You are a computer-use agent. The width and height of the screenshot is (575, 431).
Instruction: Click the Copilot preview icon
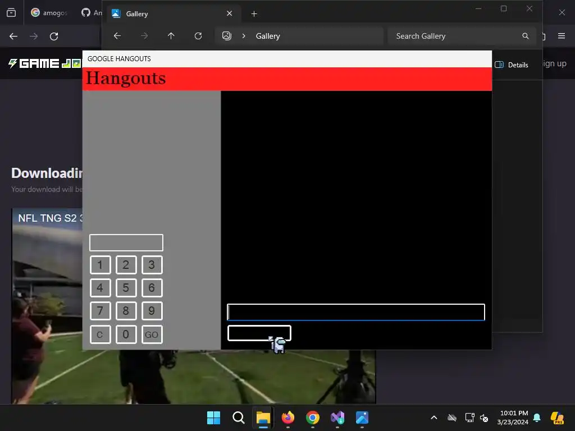(x=557, y=418)
